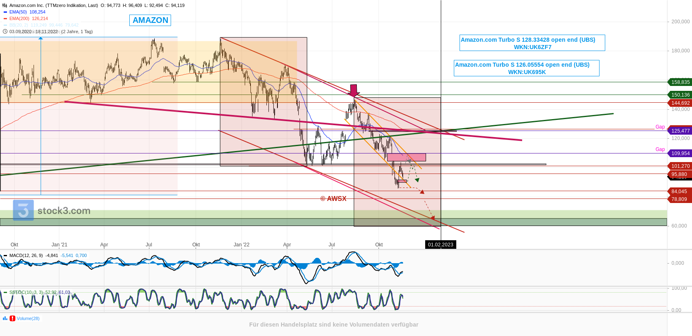Select the EMA(50) indicator label

pos(18,12)
